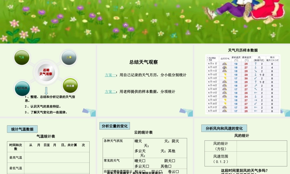The height and width of the screenshot is (174, 290).
Task: Click the 总结天气观察 slide title text
Action: tap(144, 62)
